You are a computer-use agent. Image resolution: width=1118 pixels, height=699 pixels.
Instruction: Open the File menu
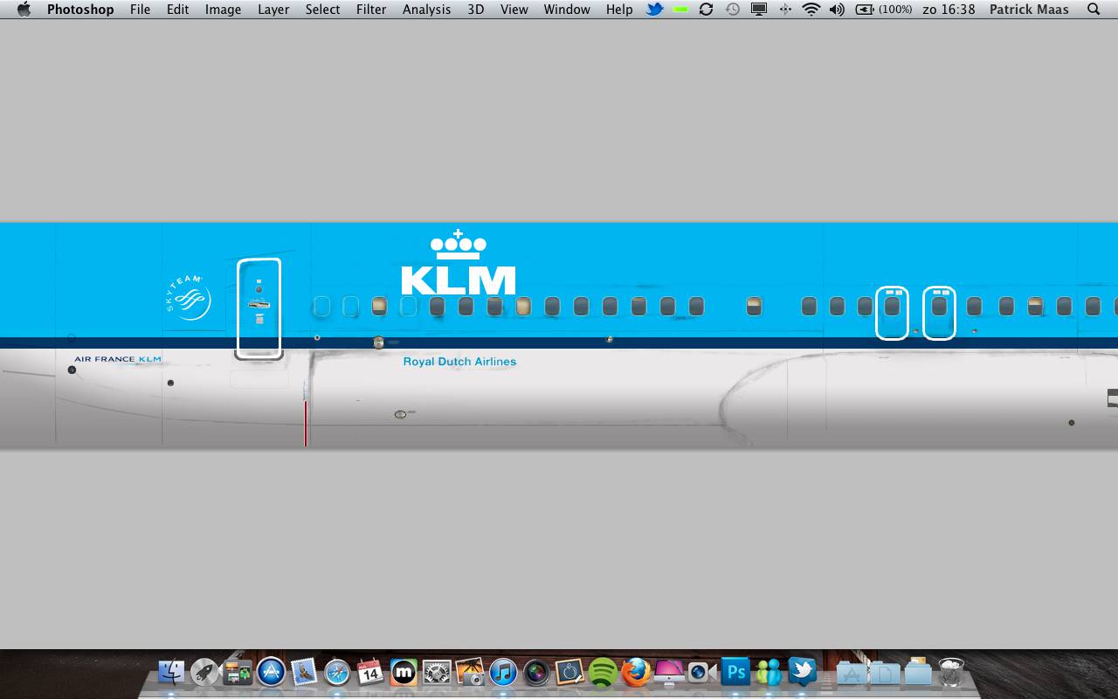pos(140,10)
